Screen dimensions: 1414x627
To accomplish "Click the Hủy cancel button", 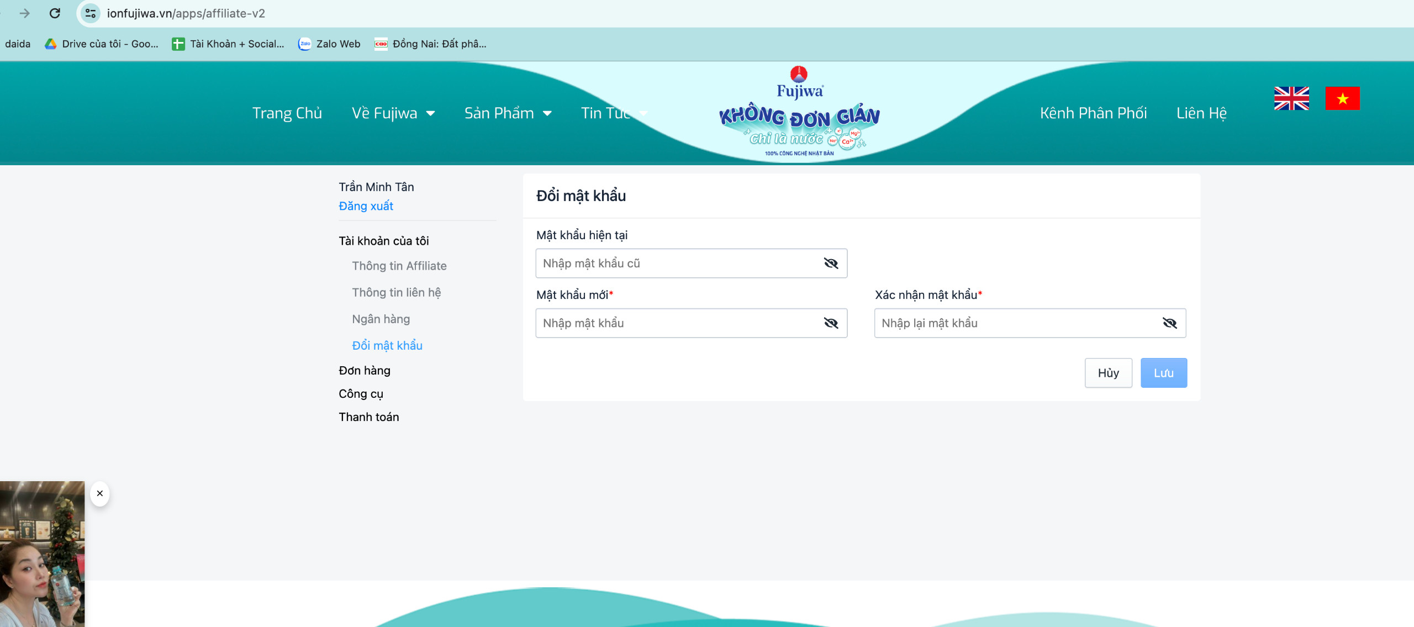I will pos(1108,373).
